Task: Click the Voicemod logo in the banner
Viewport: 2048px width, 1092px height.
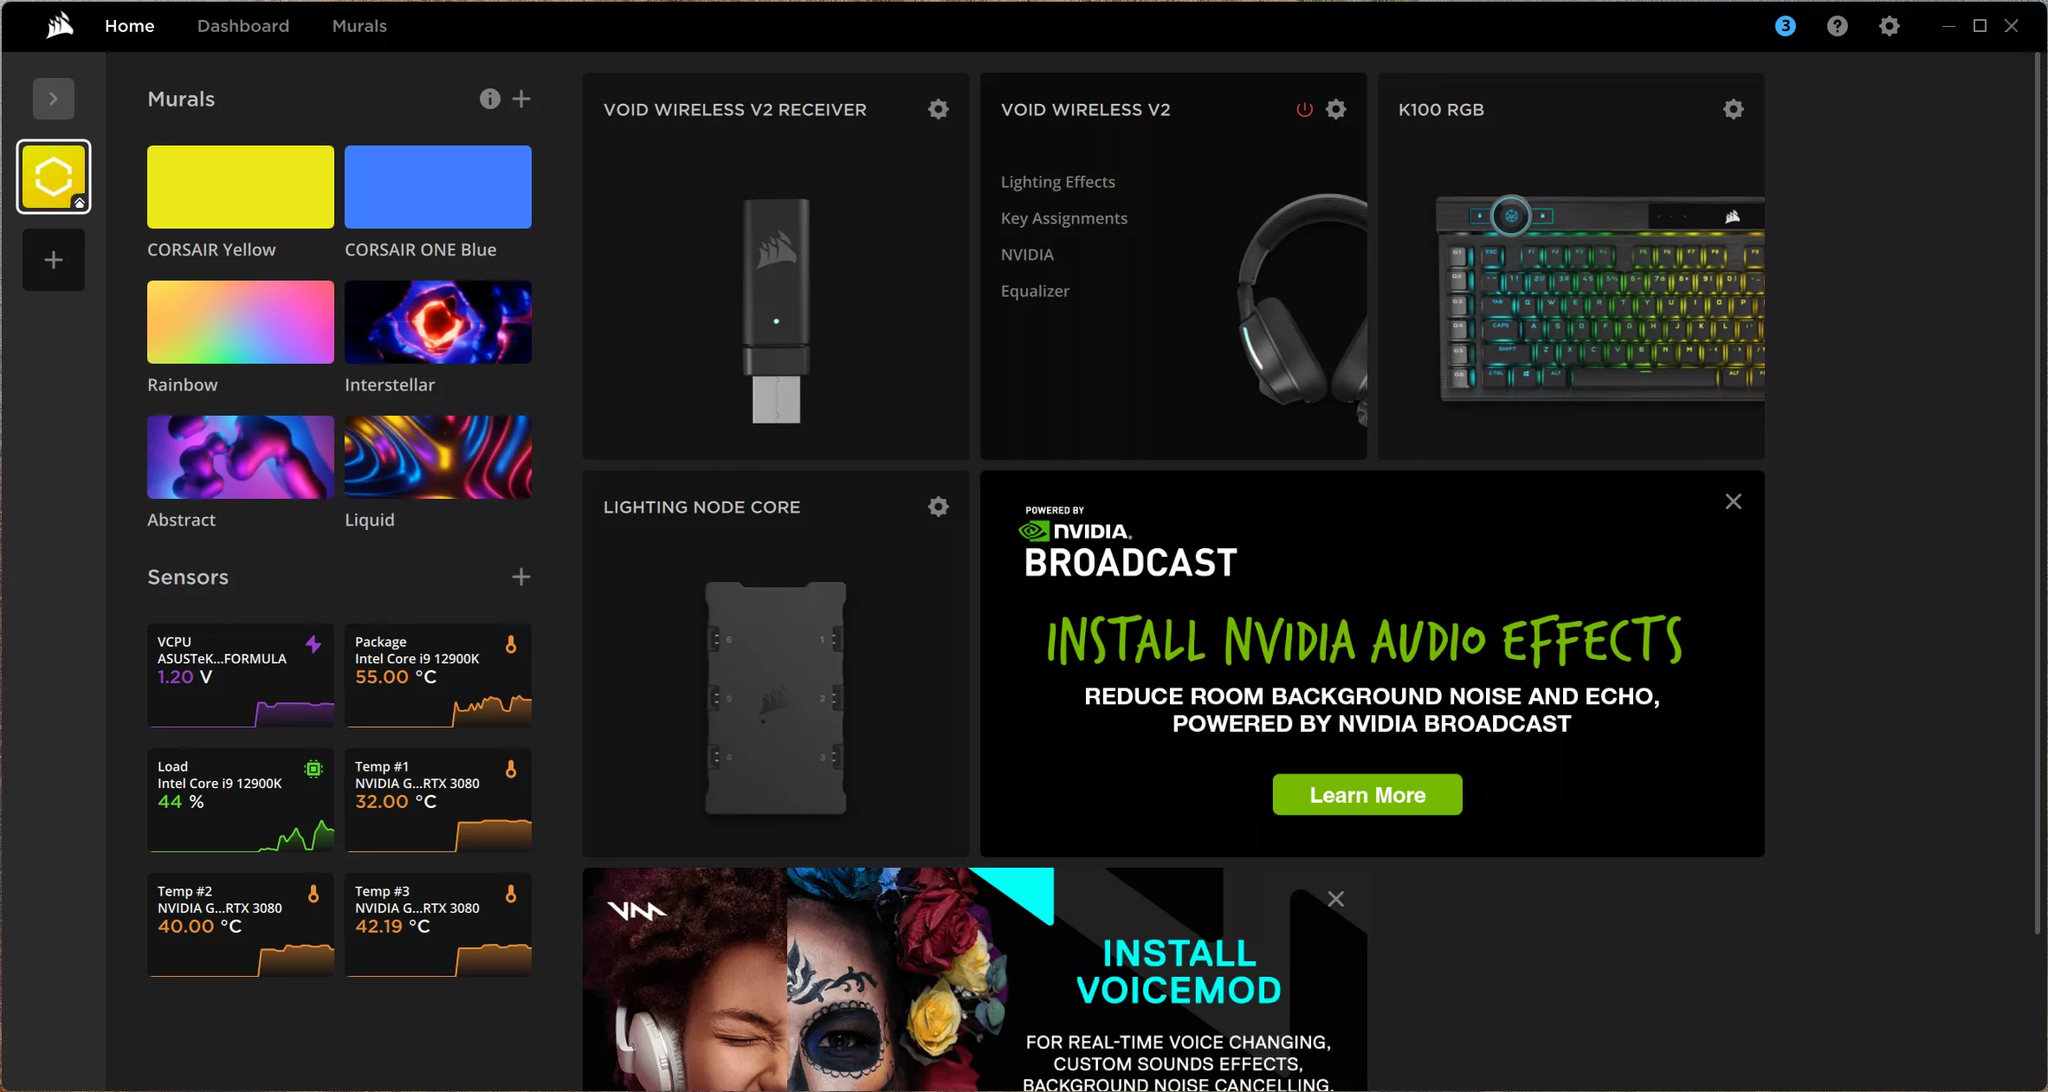Action: [636, 910]
